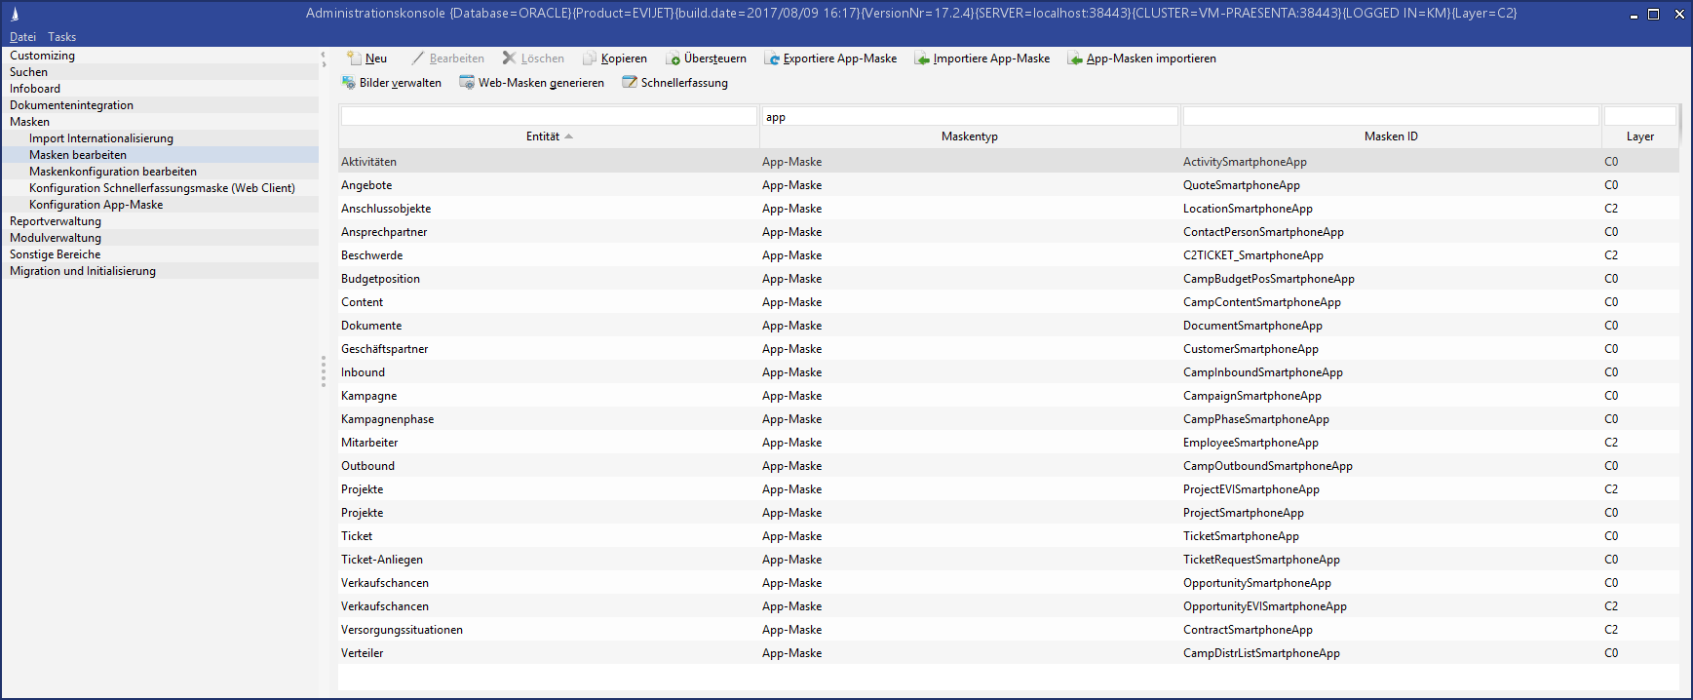Select Konfiguration App-Maske in the sidebar
This screenshot has width=1693, height=700.
coord(96,205)
